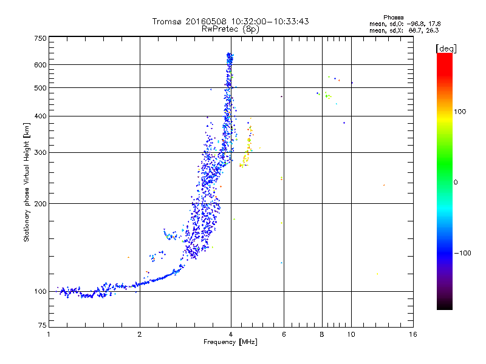486x364 pixels.
Task: Click the y-axis tick label '200'
Action: tap(41, 204)
